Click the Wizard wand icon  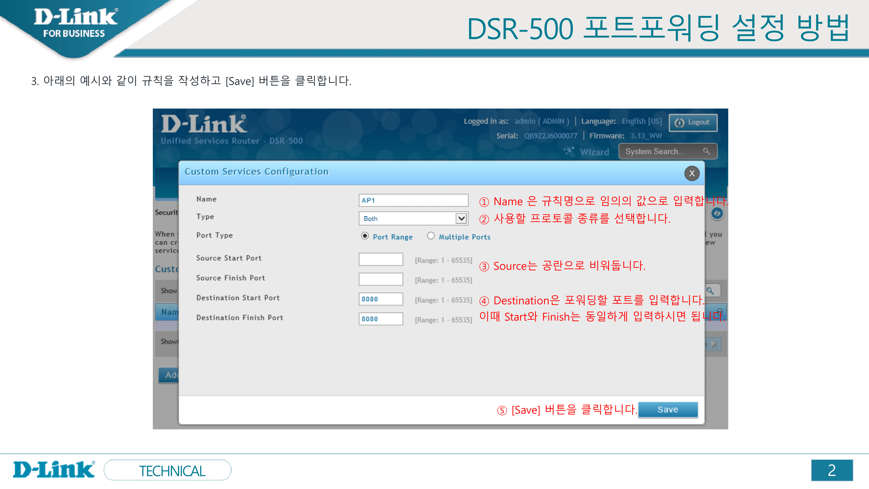[x=569, y=152]
